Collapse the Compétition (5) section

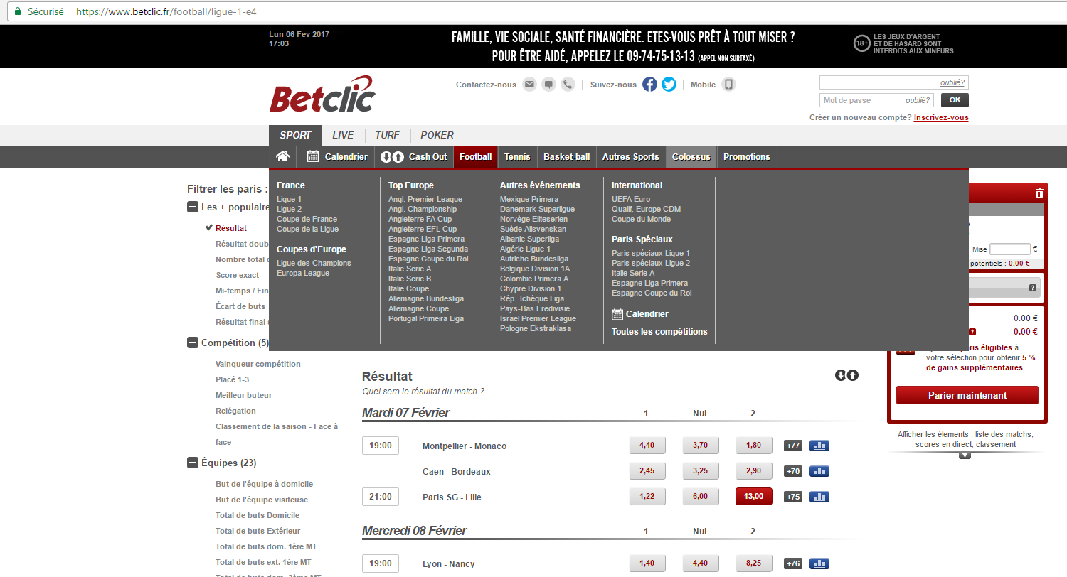tap(192, 343)
